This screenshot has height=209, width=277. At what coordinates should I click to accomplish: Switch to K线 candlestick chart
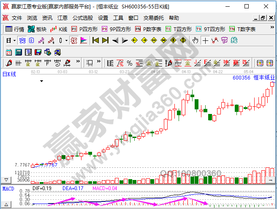coord(59,29)
